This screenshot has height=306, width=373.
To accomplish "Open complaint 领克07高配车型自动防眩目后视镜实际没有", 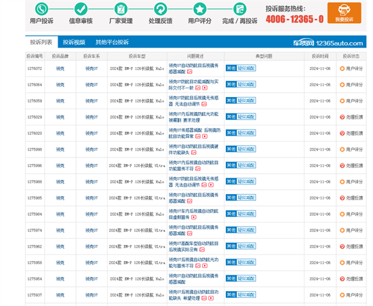I will click(x=194, y=246).
